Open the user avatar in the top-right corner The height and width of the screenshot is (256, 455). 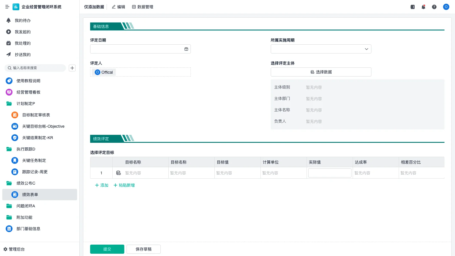pos(446,7)
